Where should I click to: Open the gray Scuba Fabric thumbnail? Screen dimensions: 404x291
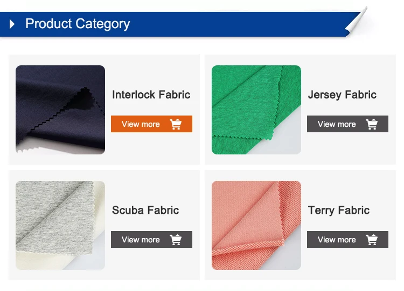click(60, 226)
